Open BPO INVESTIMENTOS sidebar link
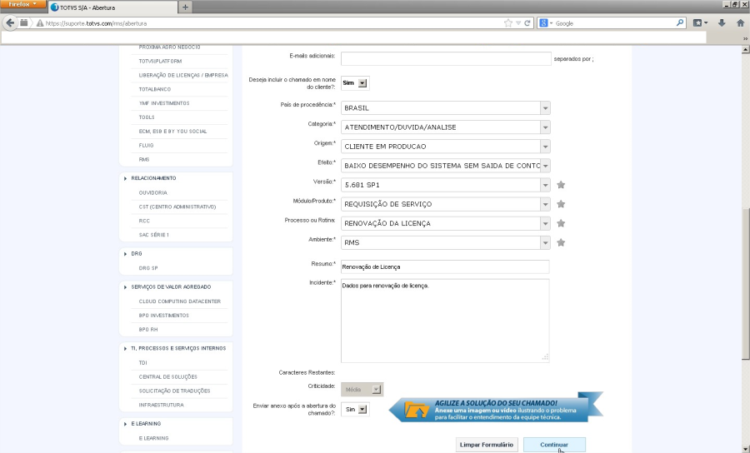750x453 pixels. click(x=164, y=316)
